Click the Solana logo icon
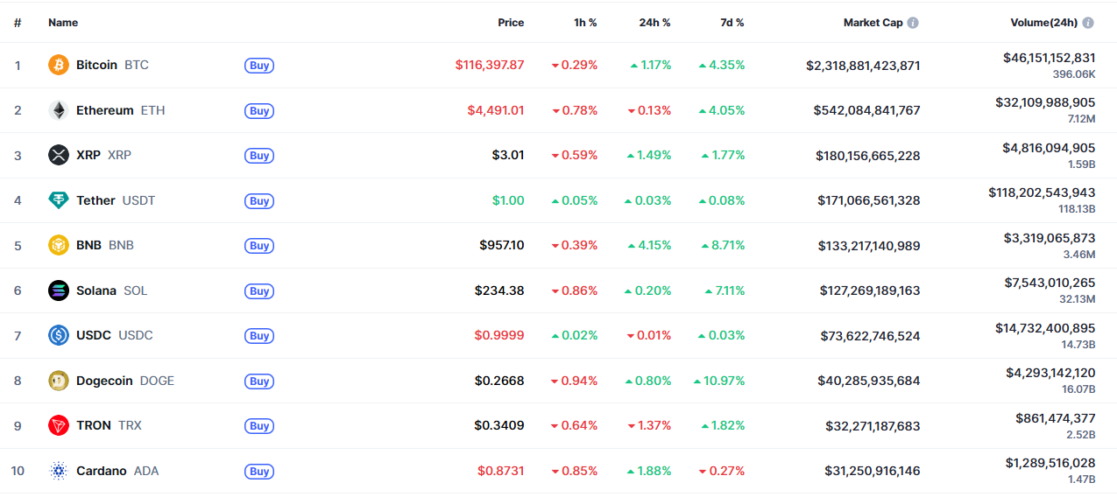Image resolution: width=1117 pixels, height=497 pixels. (59, 290)
